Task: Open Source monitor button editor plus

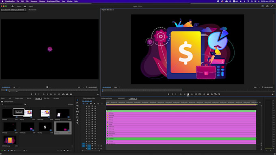Action: pos(98,94)
